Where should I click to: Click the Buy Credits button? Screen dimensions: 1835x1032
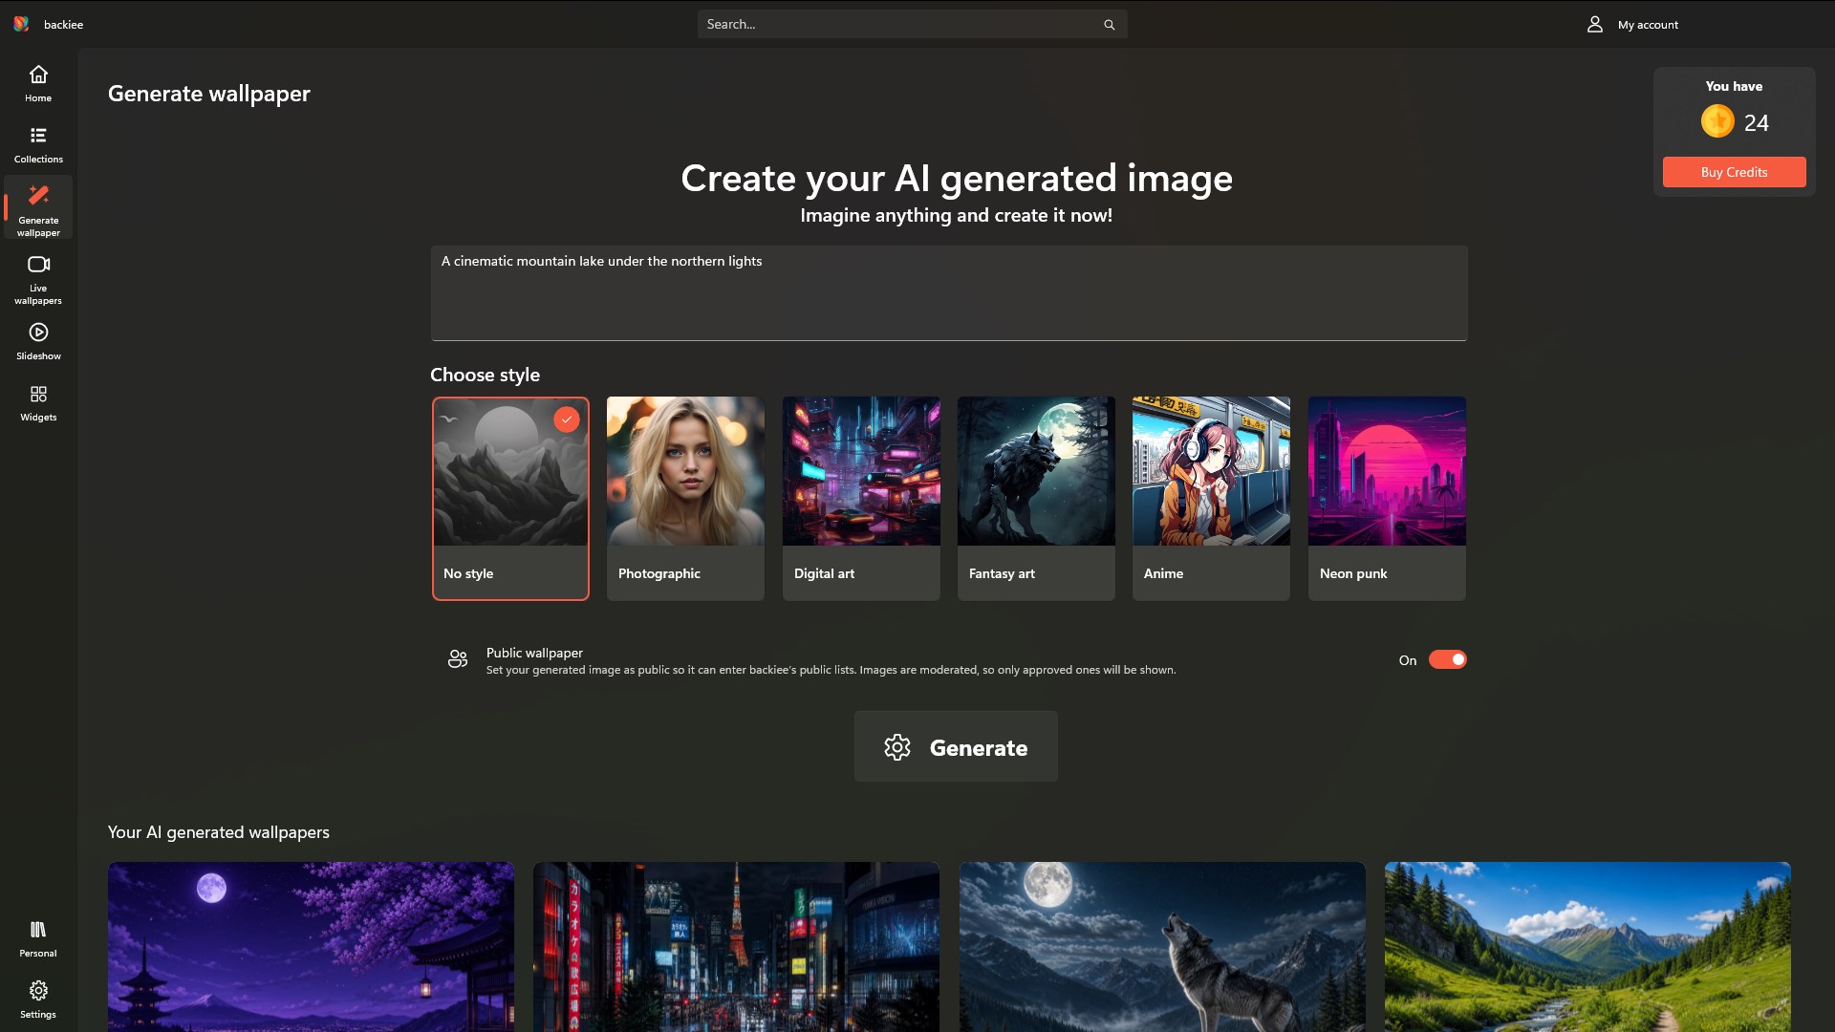pyautogui.click(x=1734, y=172)
